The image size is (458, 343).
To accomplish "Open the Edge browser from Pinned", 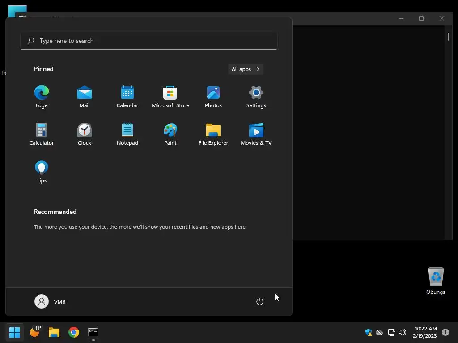I will tap(42, 97).
